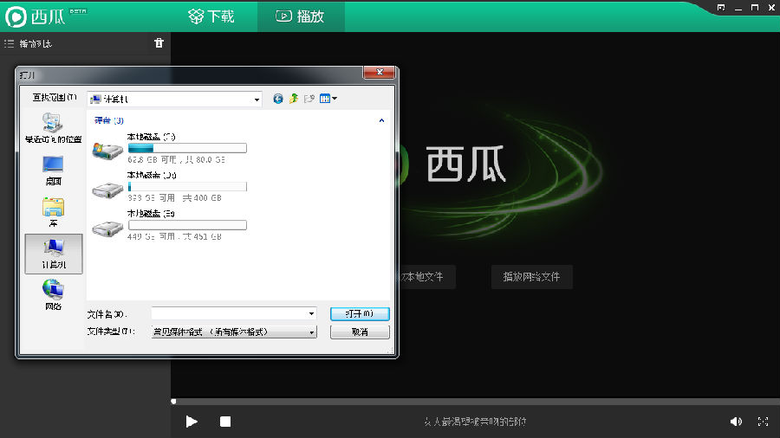
Task: Open Network location in places bar
Action: 53,295
